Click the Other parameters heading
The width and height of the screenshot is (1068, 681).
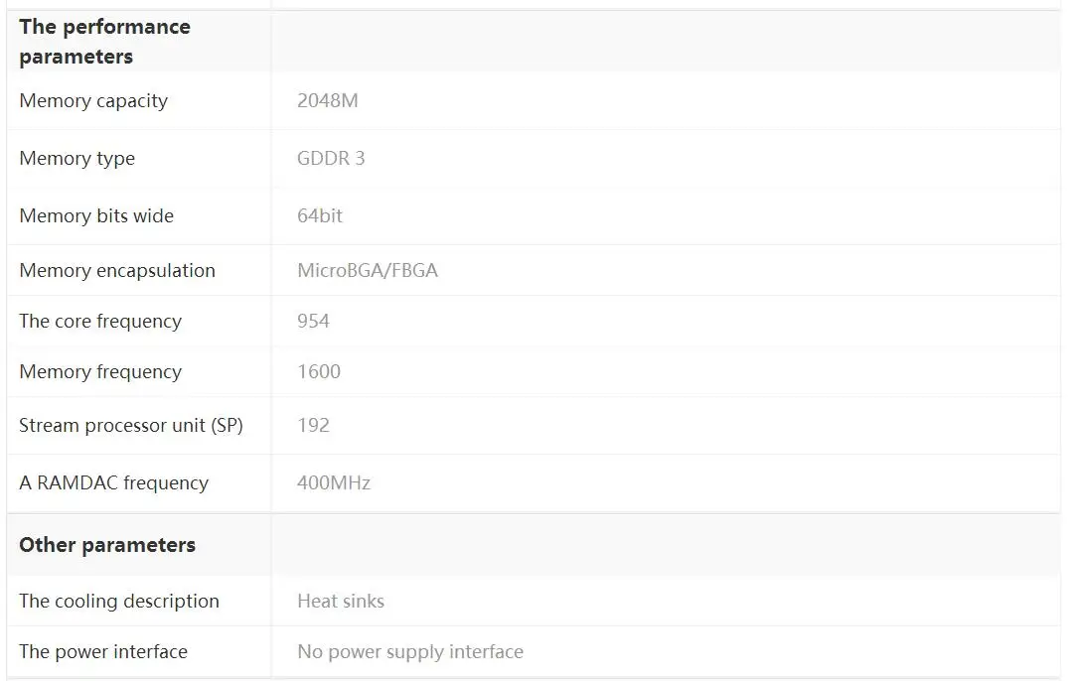tap(107, 545)
